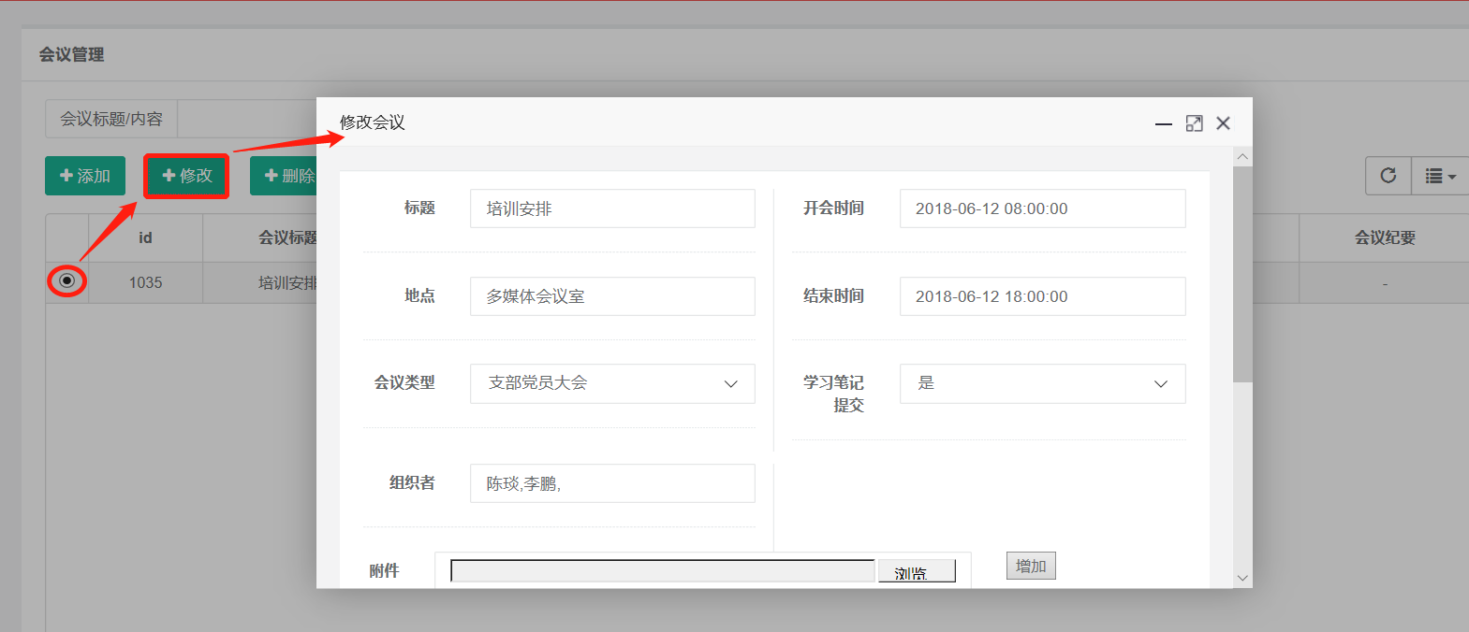Viewport: 1469px width, 632px height.
Task: Expand the 会议类型 dropdown
Action: click(x=612, y=383)
